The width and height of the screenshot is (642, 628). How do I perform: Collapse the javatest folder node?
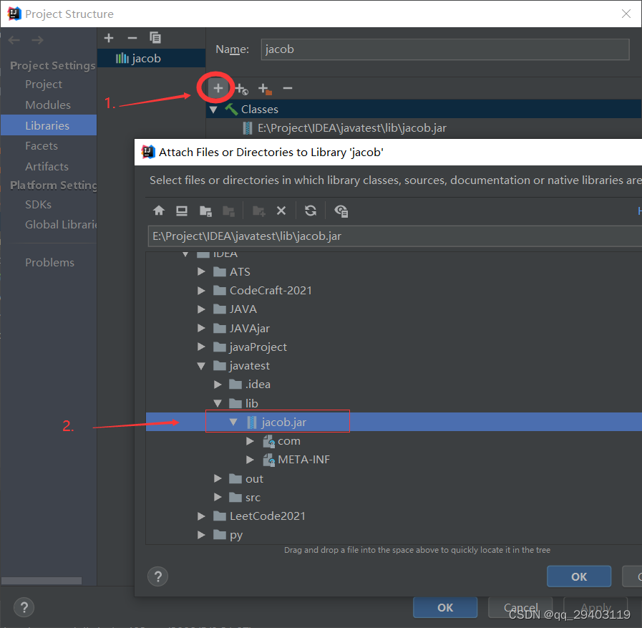[x=200, y=365]
